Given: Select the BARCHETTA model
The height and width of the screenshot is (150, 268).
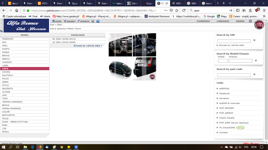Looking at the screenshot, I should (x=25, y=115).
